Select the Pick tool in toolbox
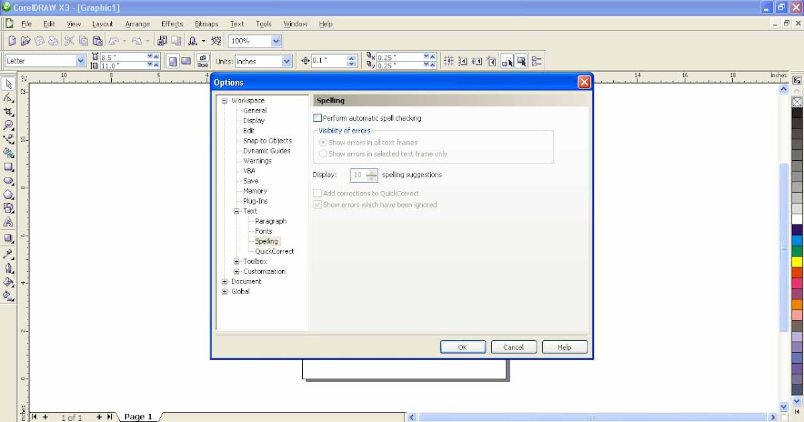Image resolution: width=804 pixels, height=422 pixels. tap(9, 84)
